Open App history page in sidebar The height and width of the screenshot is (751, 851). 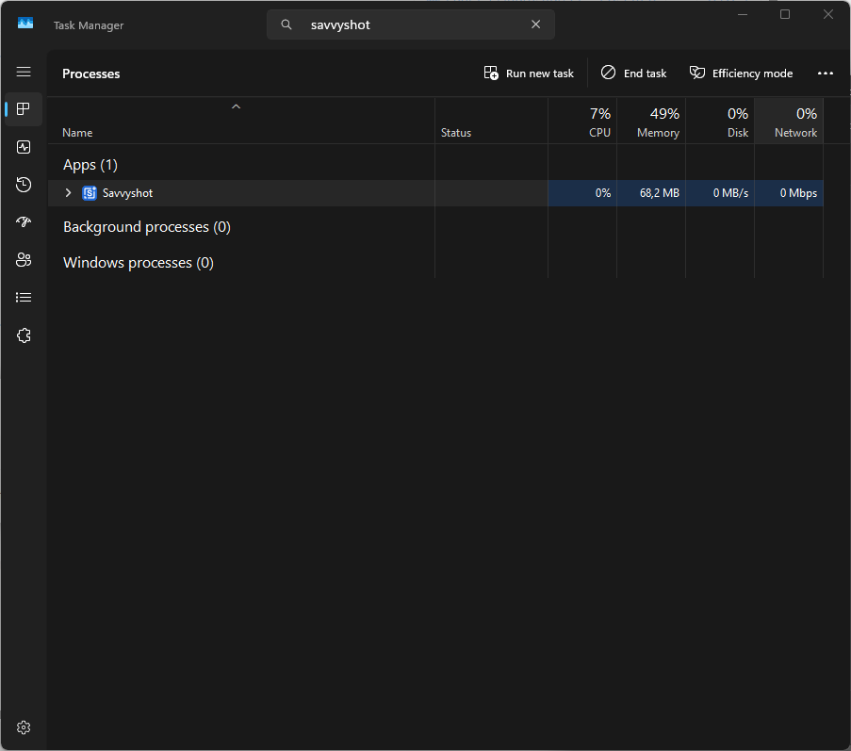(24, 185)
